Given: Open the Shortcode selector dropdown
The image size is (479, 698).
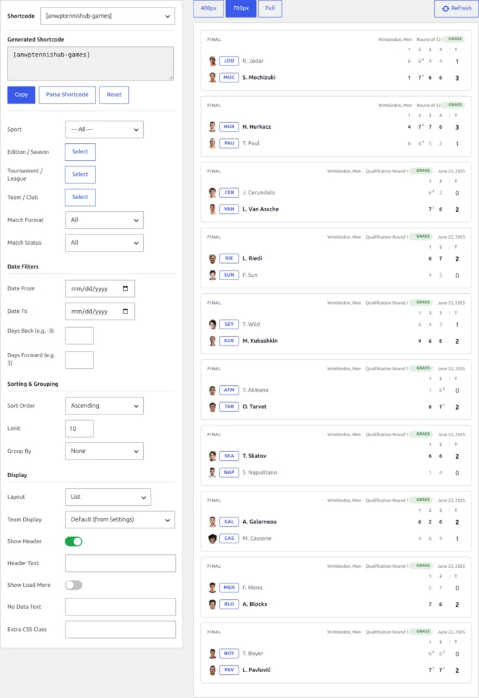Looking at the screenshot, I should [x=107, y=16].
